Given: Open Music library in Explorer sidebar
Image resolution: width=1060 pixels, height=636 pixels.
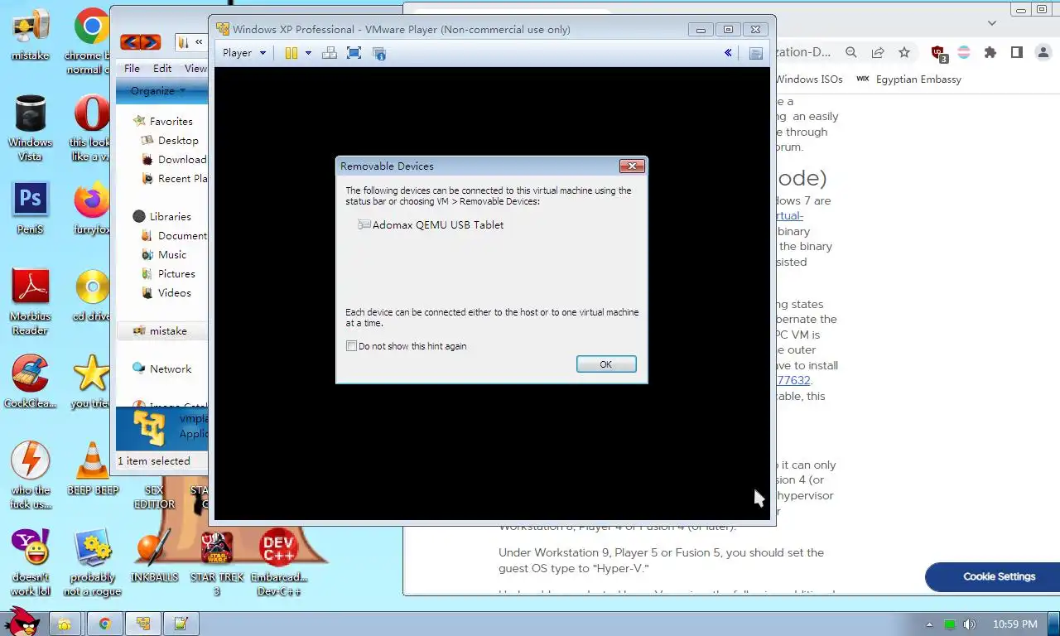Looking at the screenshot, I should tap(172, 254).
